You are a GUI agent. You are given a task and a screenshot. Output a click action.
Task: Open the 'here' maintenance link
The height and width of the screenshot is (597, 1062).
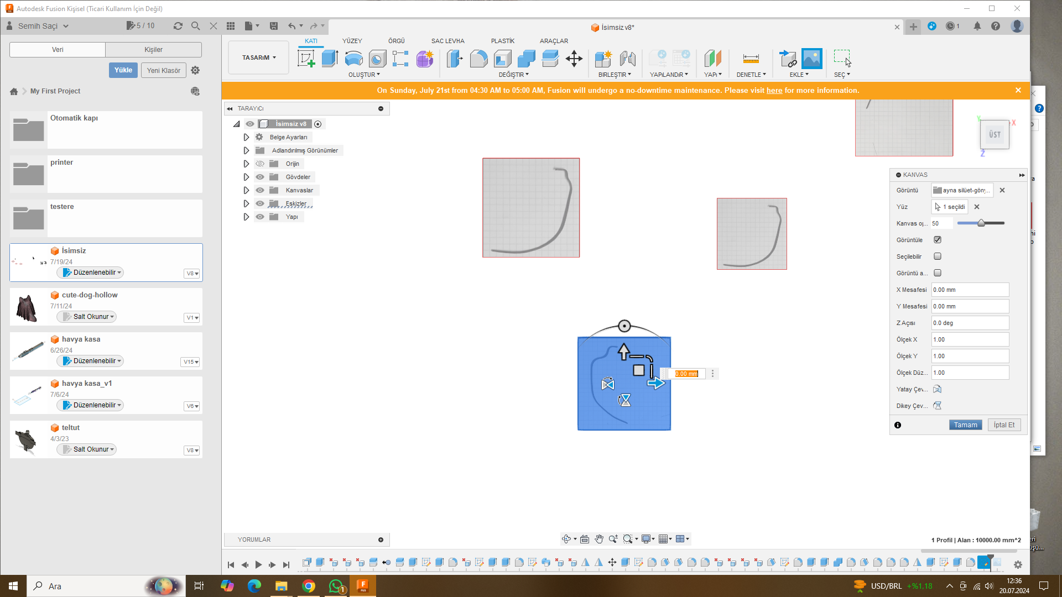(x=774, y=91)
